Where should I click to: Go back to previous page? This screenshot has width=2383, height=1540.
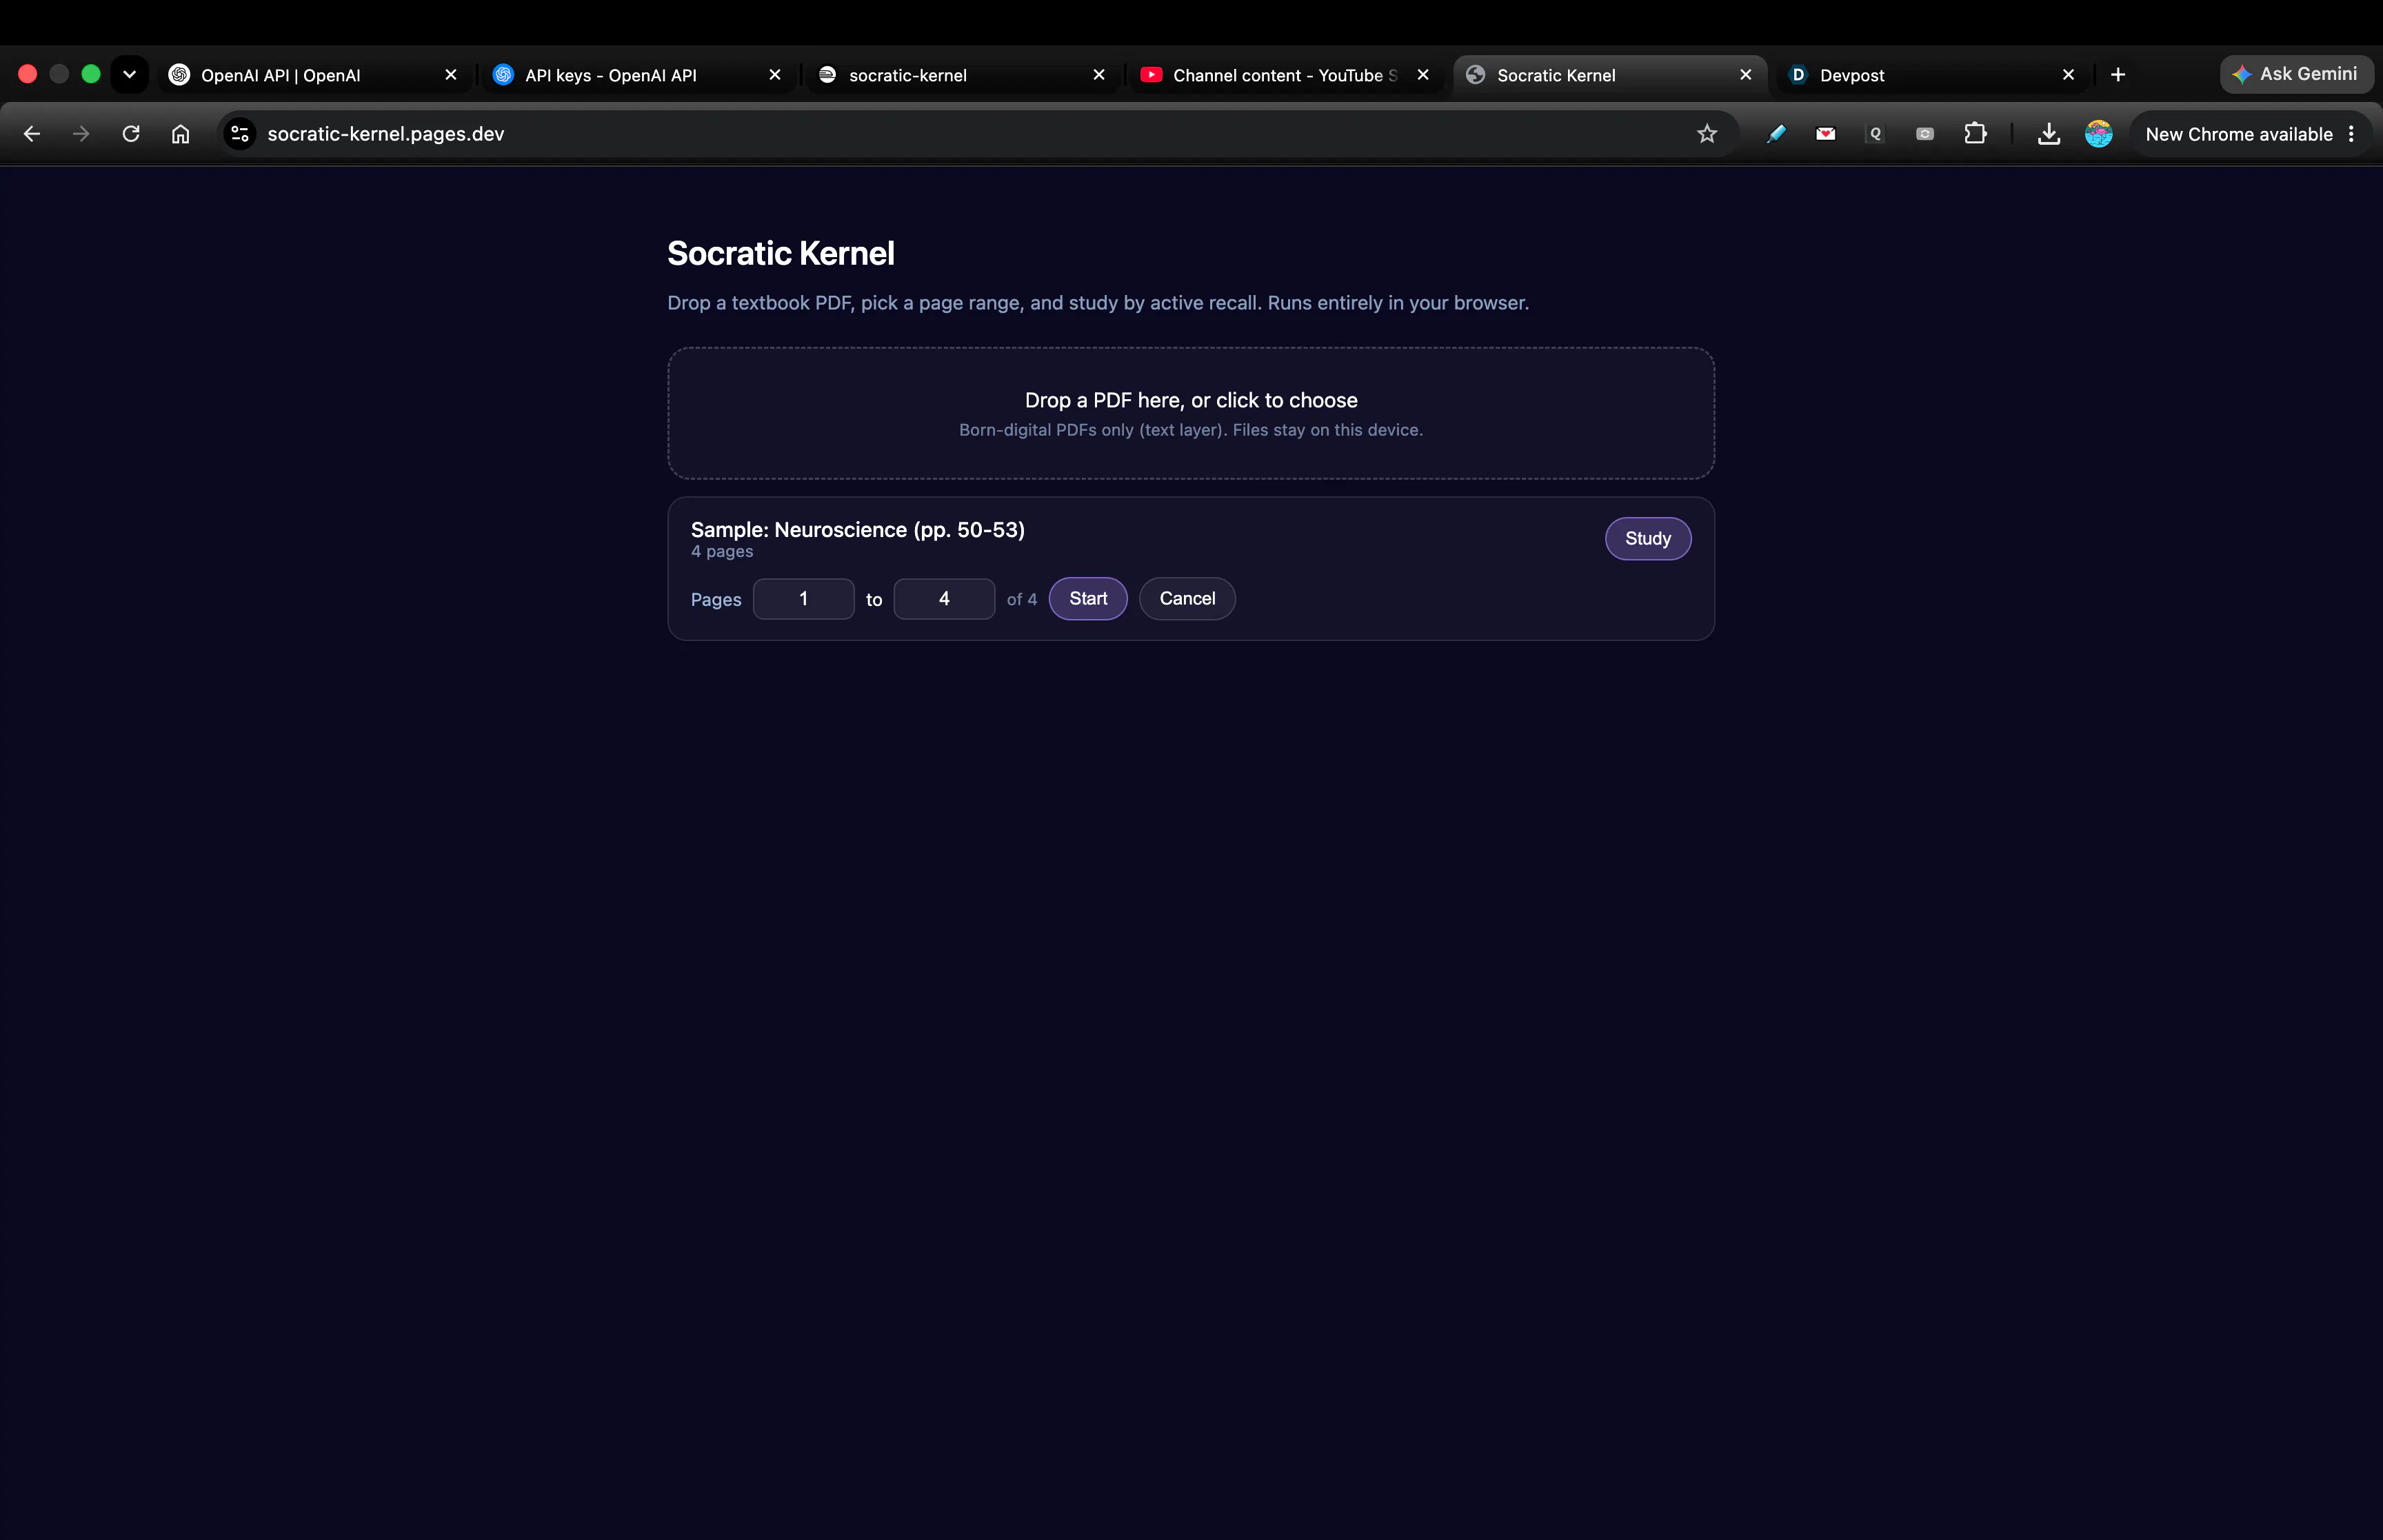31,134
